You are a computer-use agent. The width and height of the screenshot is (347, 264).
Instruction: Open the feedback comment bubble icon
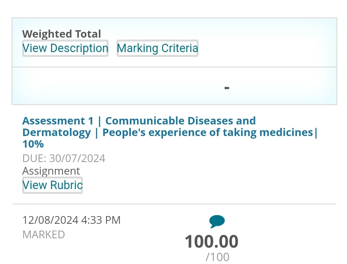coord(217,221)
